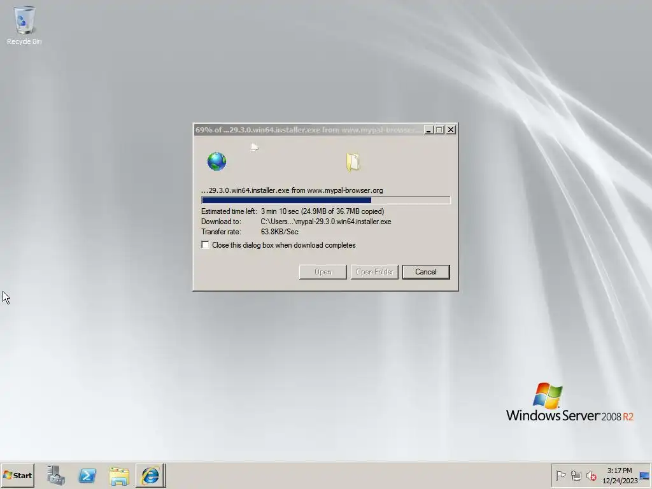652x489 pixels.
Task: Click the source text 'from www.mypal-browser.org'
Action: tap(337, 190)
